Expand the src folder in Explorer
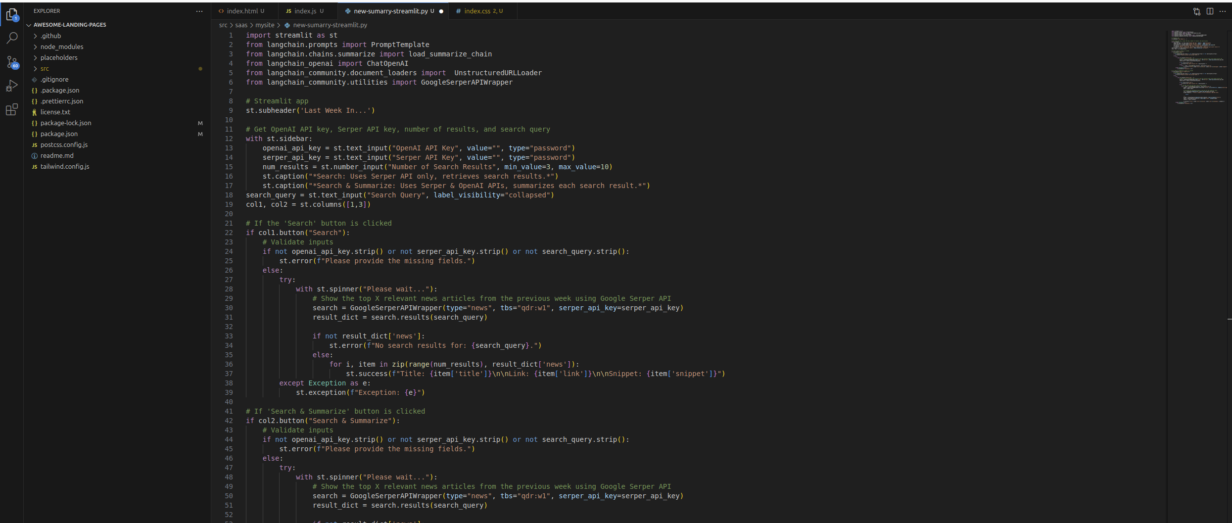The width and height of the screenshot is (1232, 523). tap(45, 68)
